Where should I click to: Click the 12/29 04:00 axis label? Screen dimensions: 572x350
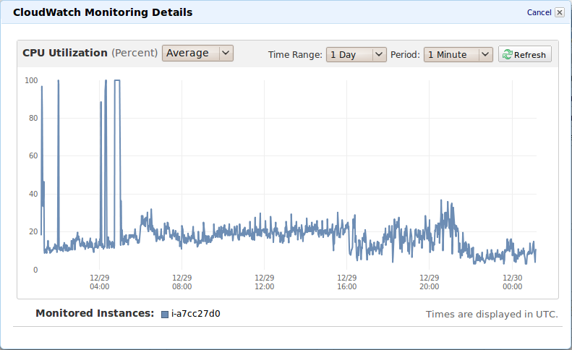coord(99,282)
